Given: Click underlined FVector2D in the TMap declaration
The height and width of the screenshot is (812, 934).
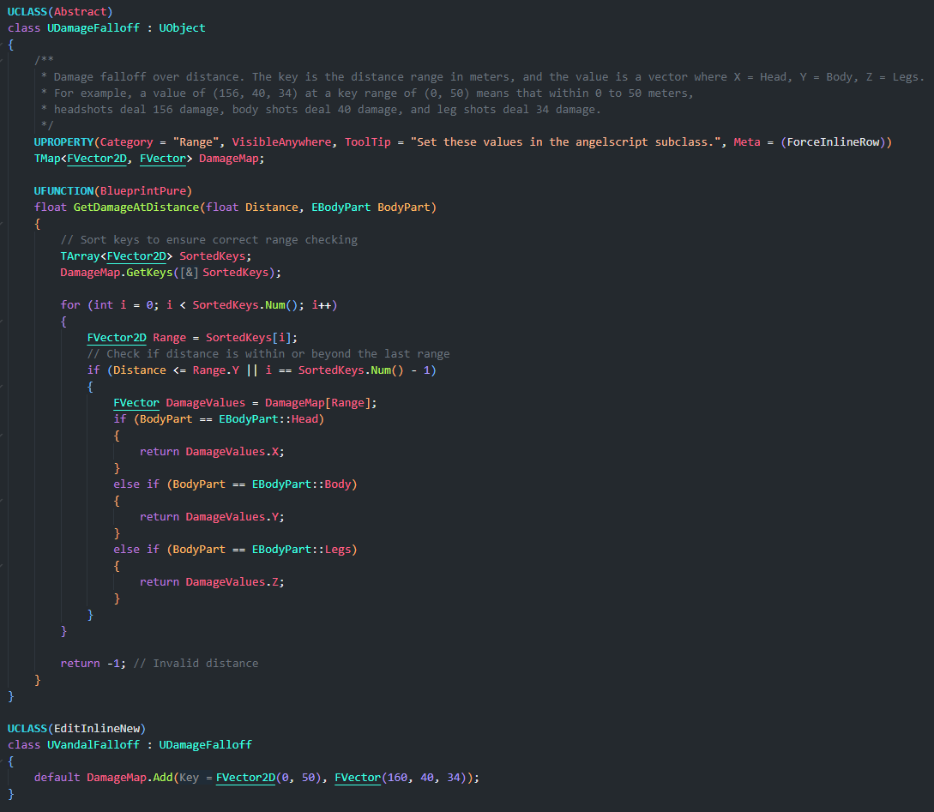Looking at the screenshot, I should (x=96, y=159).
